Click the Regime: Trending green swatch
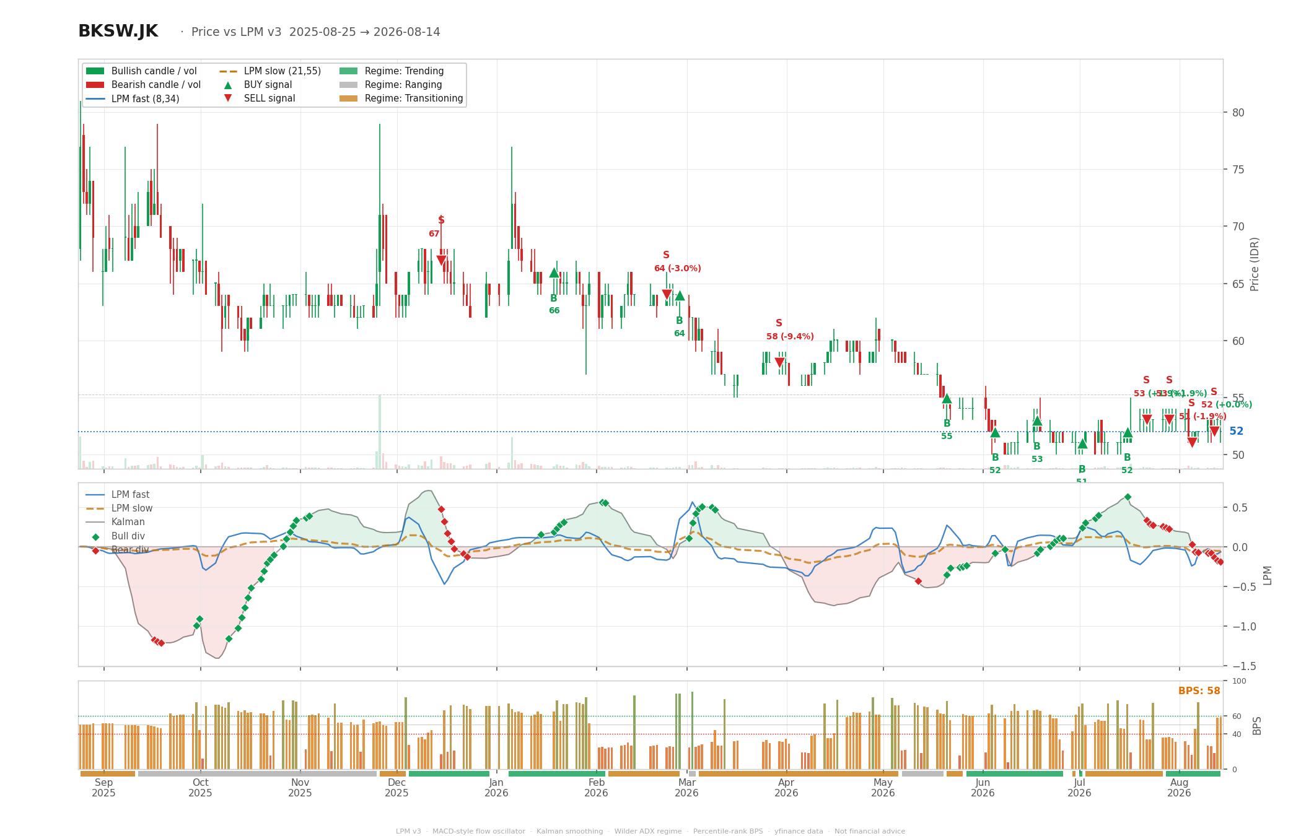The width and height of the screenshot is (1301, 836). click(348, 71)
